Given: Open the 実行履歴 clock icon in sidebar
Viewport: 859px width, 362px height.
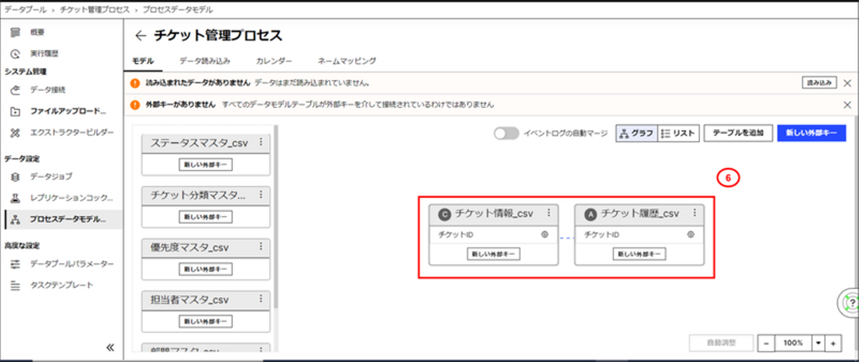Looking at the screenshot, I should click(x=16, y=54).
